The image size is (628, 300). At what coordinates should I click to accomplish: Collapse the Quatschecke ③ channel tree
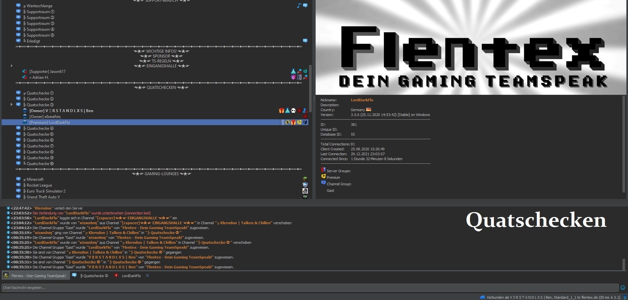(x=12, y=105)
